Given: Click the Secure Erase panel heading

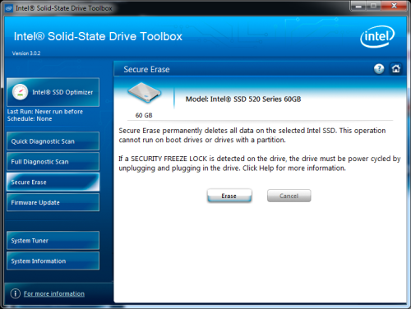Looking at the screenshot, I should (146, 69).
